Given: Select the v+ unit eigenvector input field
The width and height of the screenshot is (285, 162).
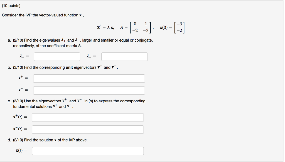Looking at the screenshot, I should (x=89, y=79).
